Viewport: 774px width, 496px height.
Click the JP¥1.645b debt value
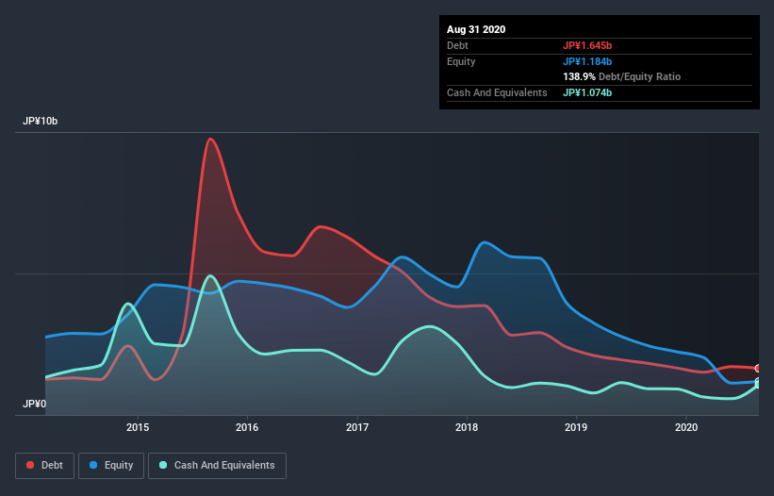click(587, 45)
